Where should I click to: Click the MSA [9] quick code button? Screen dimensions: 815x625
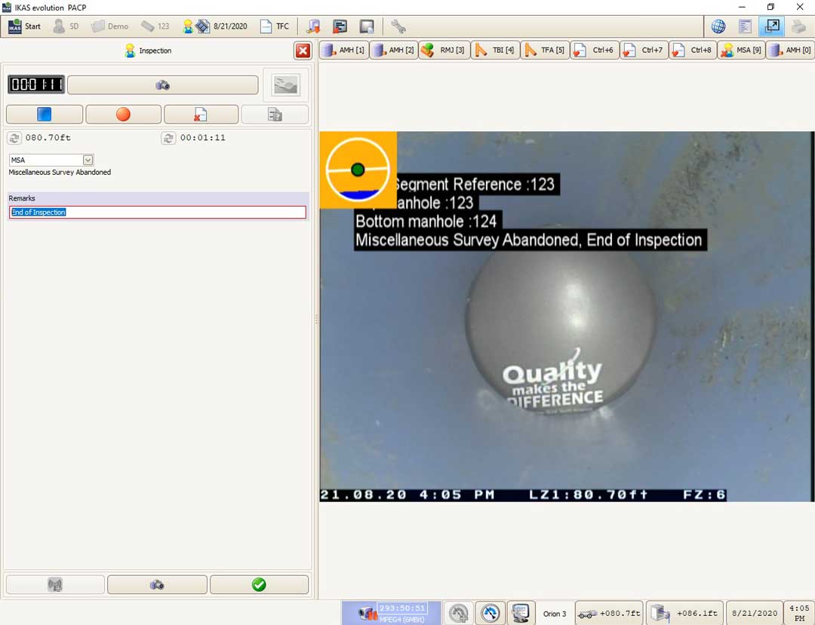741,51
